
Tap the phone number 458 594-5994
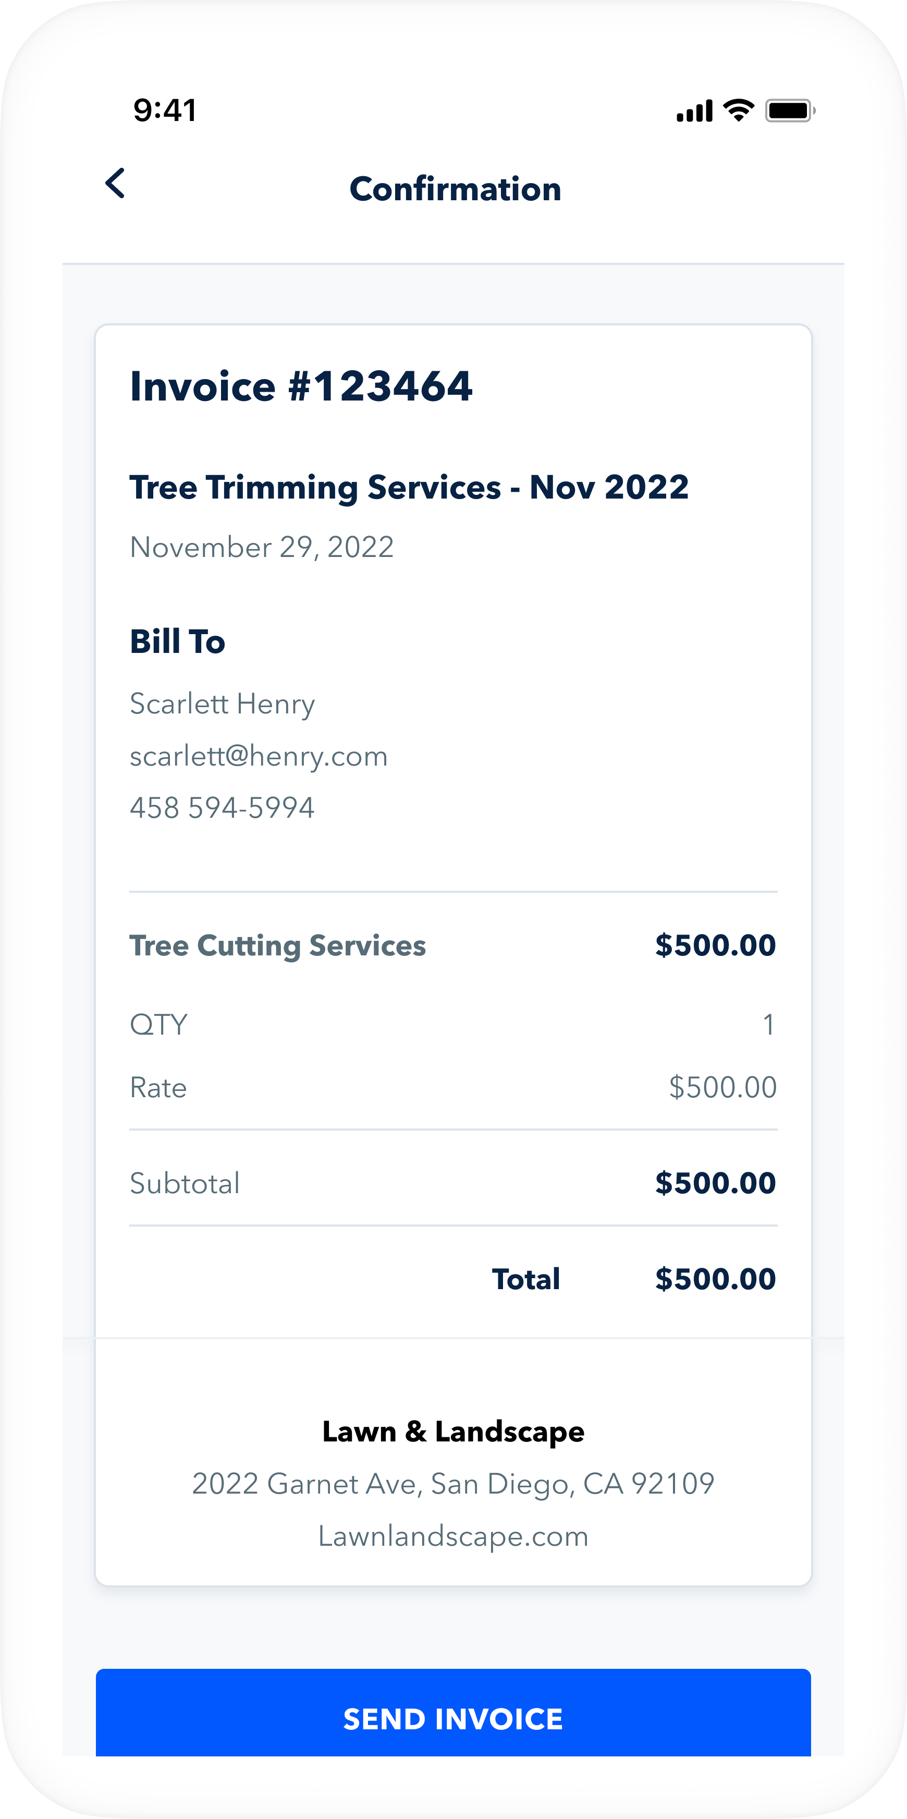[x=222, y=808]
